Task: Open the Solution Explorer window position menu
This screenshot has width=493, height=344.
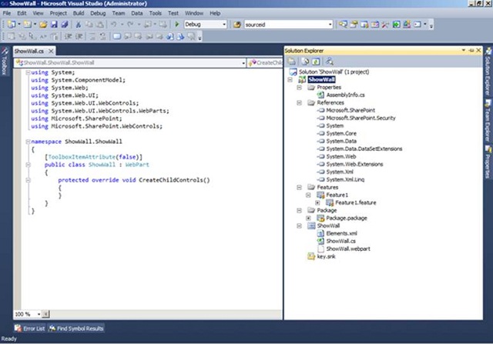Action: [464, 50]
